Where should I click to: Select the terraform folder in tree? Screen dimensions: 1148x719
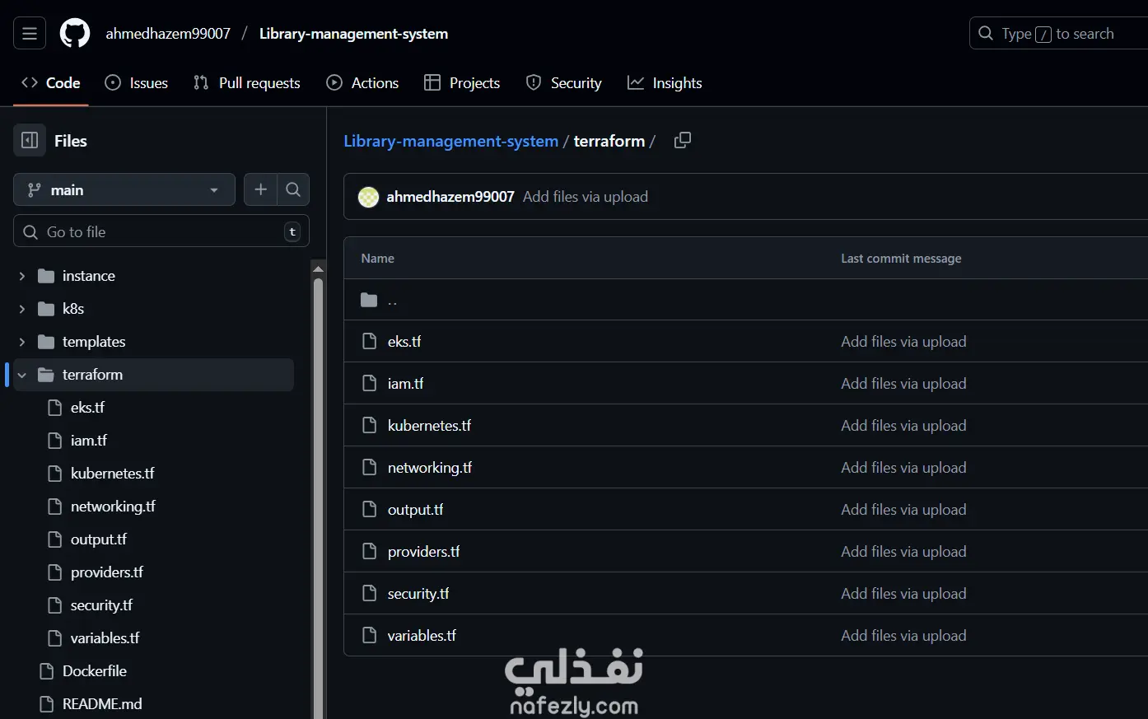pos(92,375)
